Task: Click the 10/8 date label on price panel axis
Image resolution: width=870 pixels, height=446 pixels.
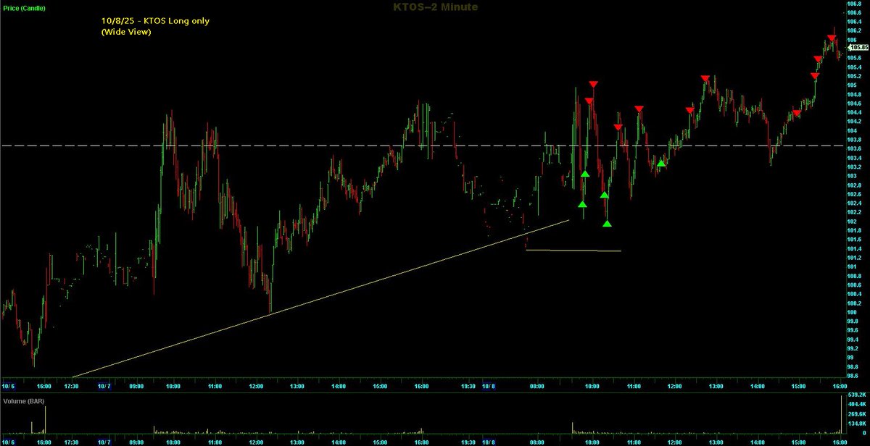Action: click(488, 387)
